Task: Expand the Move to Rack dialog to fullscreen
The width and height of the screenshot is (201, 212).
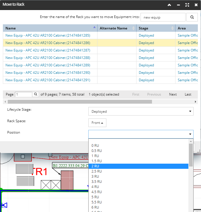Action: (x=187, y=5)
